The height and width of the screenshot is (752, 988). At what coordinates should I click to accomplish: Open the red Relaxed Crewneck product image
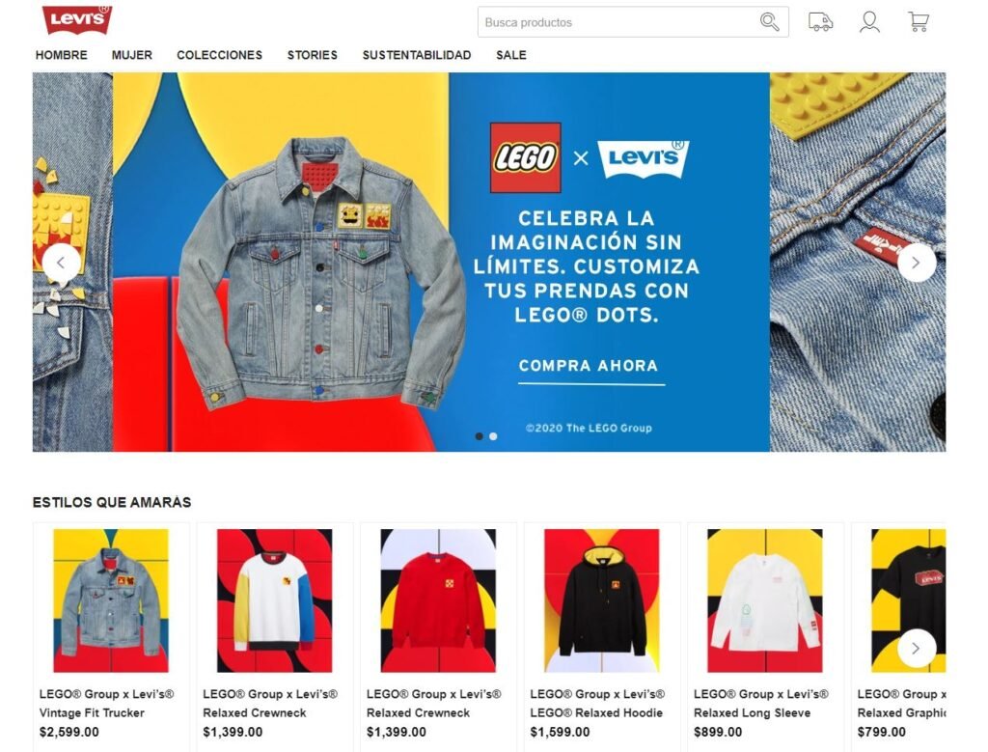pyautogui.click(x=438, y=600)
